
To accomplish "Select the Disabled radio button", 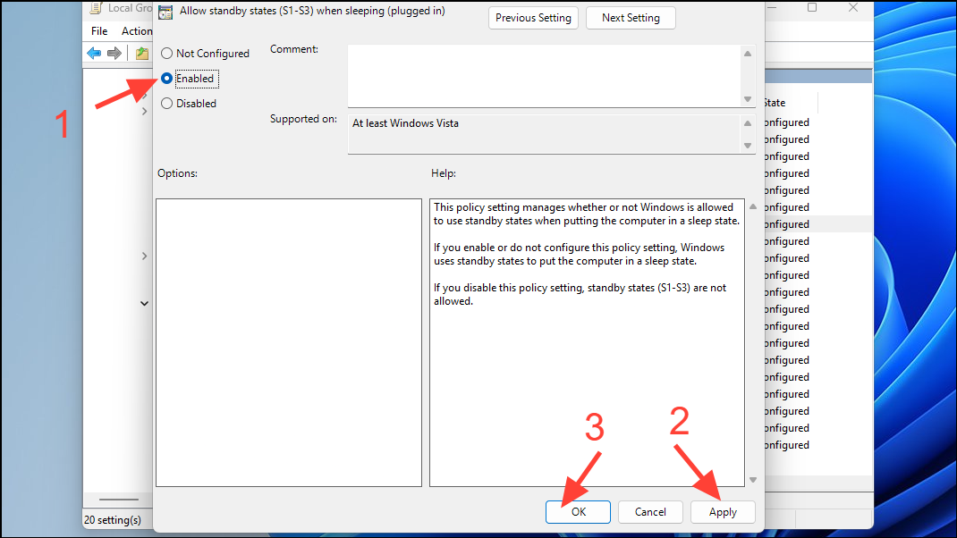I will (x=165, y=103).
